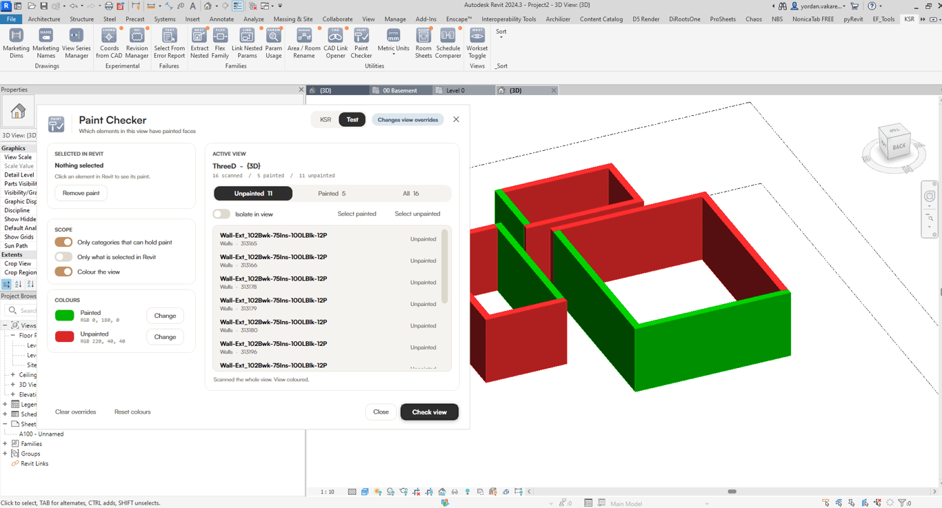The width and height of the screenshot is (942, 508).
Task: Launch Paint Checker from ribbon
Action: tap(361, 43)
